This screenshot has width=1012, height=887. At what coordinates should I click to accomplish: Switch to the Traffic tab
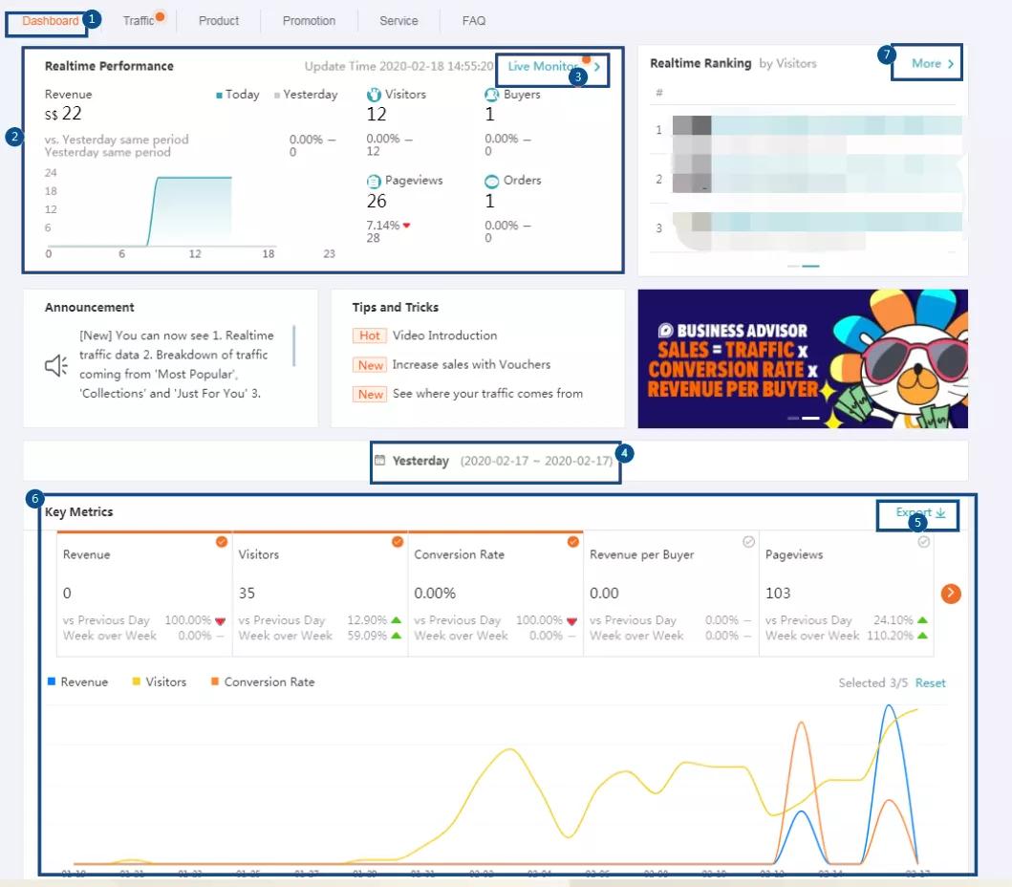pos(139,20)
